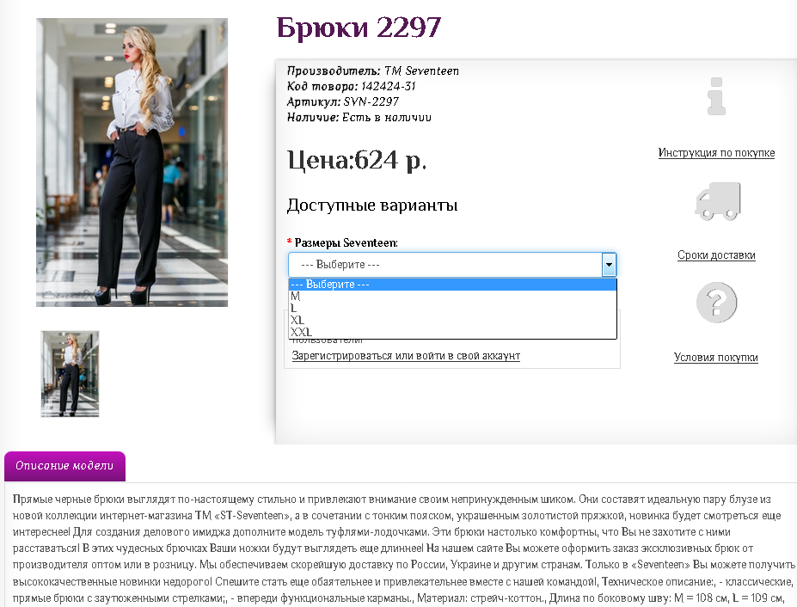Screen dimensions: 797x607
Task: Click the Брюки 2297 product title
Action: (359, 28)
